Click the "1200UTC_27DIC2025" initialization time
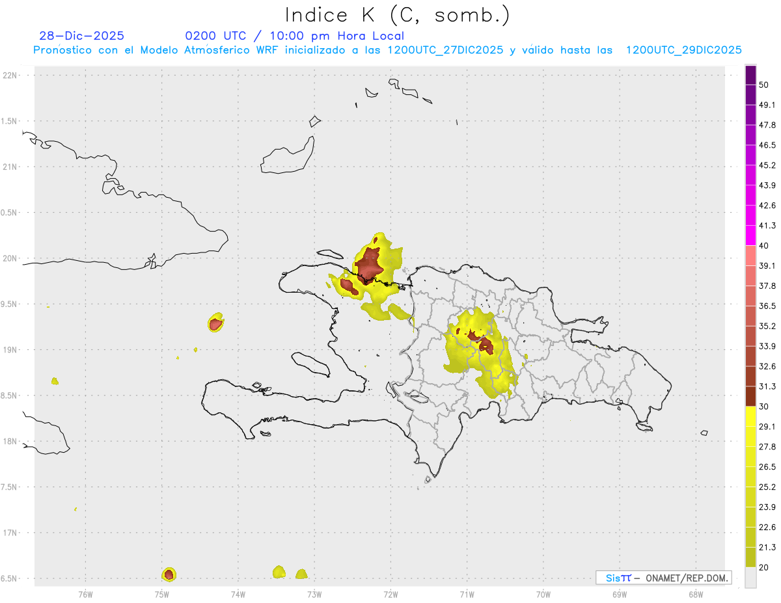This screenshot has width=781, height=603. tap(445, 50)
